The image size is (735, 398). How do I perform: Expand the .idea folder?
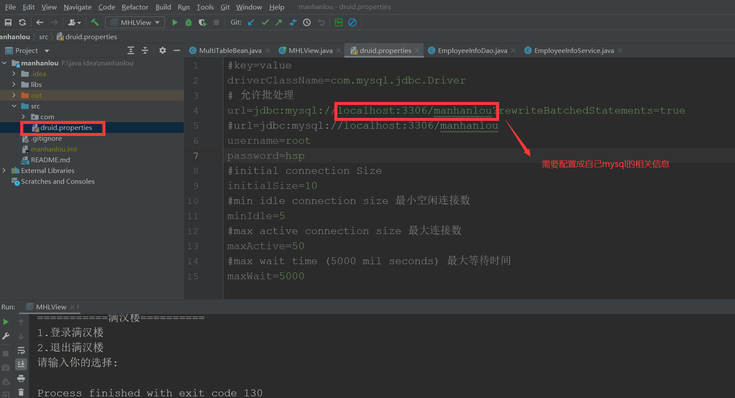coord(14,74)
